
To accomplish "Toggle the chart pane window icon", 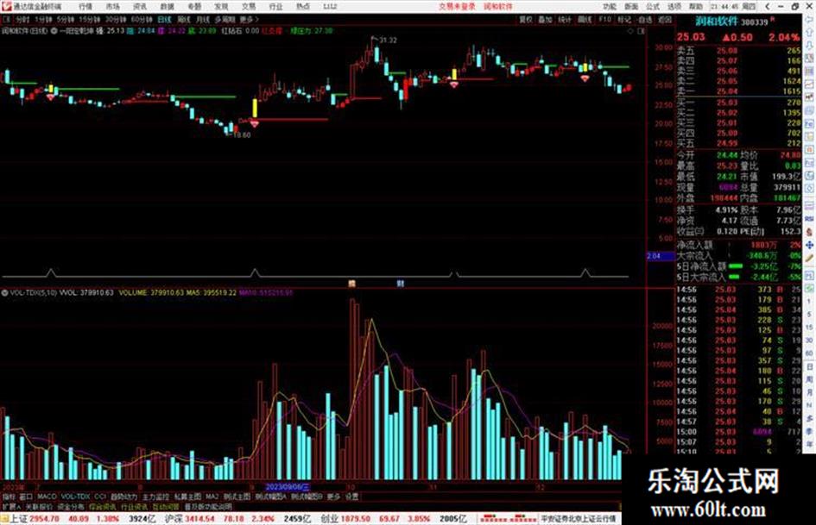I will [x=641, y=31].
